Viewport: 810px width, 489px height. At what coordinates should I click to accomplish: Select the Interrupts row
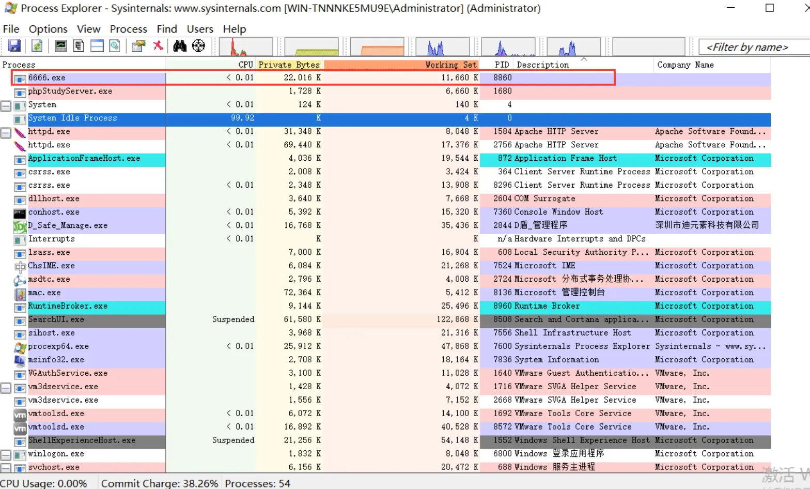[x=385, y=239]
